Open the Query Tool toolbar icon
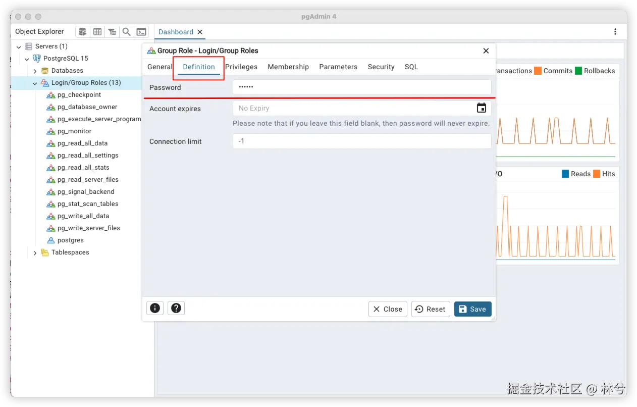The width and height of the screenshot is (637, 407). [82, 32]
